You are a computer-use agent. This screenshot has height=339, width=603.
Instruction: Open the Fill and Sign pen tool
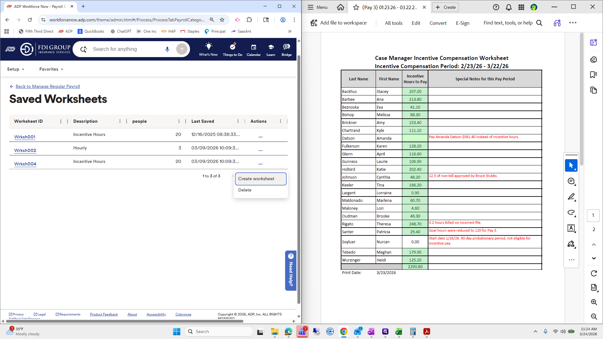point(571,244)
